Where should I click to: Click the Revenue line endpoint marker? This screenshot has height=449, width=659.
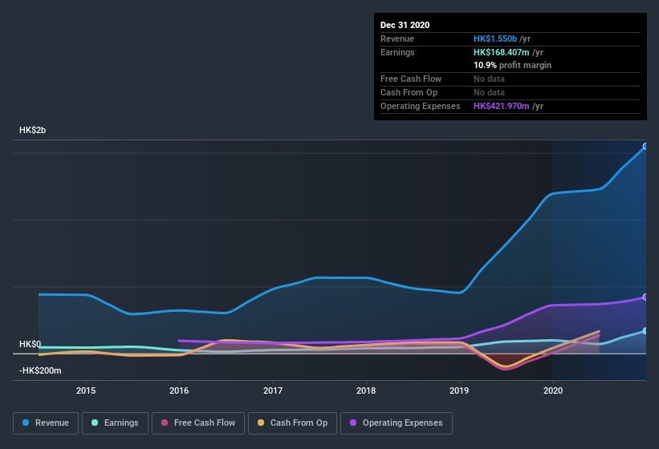(x=645, y=147)
